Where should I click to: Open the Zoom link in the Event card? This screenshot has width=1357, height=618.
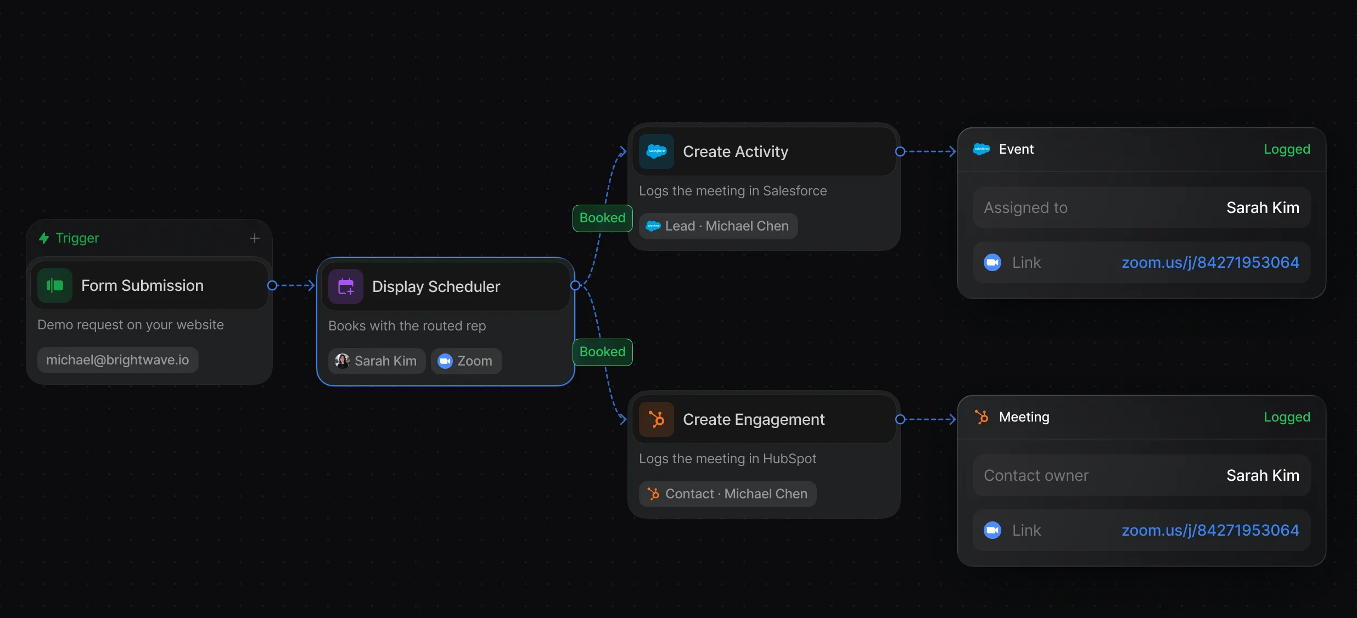point(1210,262)
